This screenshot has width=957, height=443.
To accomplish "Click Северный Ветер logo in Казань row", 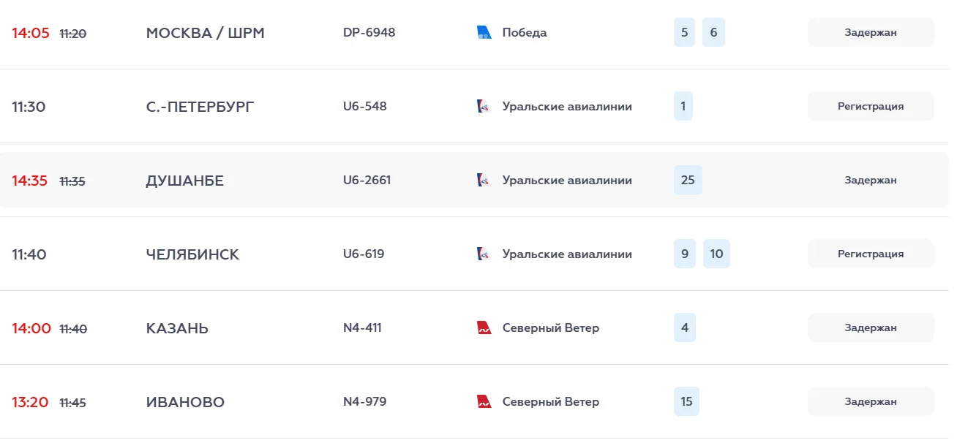I will click(x=484, y=327).
